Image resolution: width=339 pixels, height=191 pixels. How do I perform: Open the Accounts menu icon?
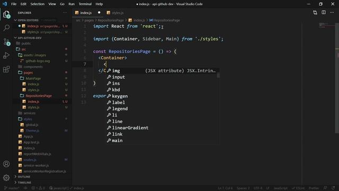pos(6,164)
